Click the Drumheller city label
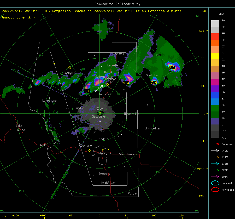 (153, 128)
